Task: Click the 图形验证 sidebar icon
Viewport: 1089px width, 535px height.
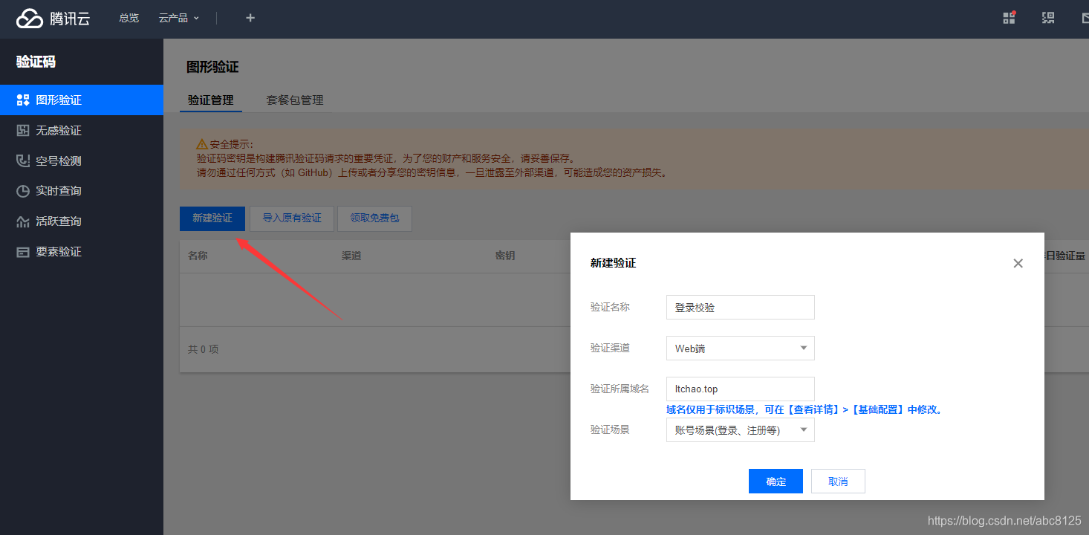Action: [x=23, y=100]
